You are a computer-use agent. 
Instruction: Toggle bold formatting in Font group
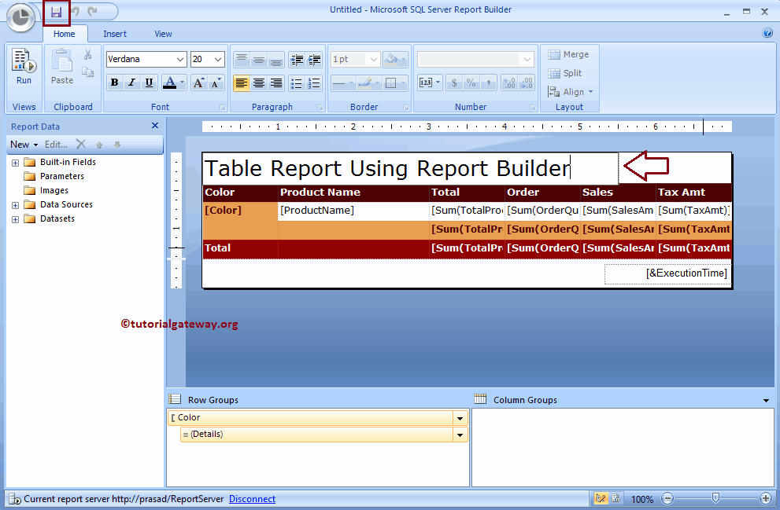pos(114,82)
